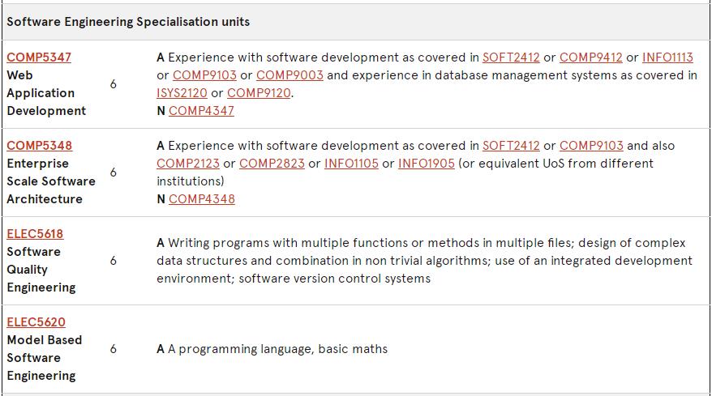Go to the COMP9003 link
The width and height of the screenshot is (712, 396).
coord(290,75)
